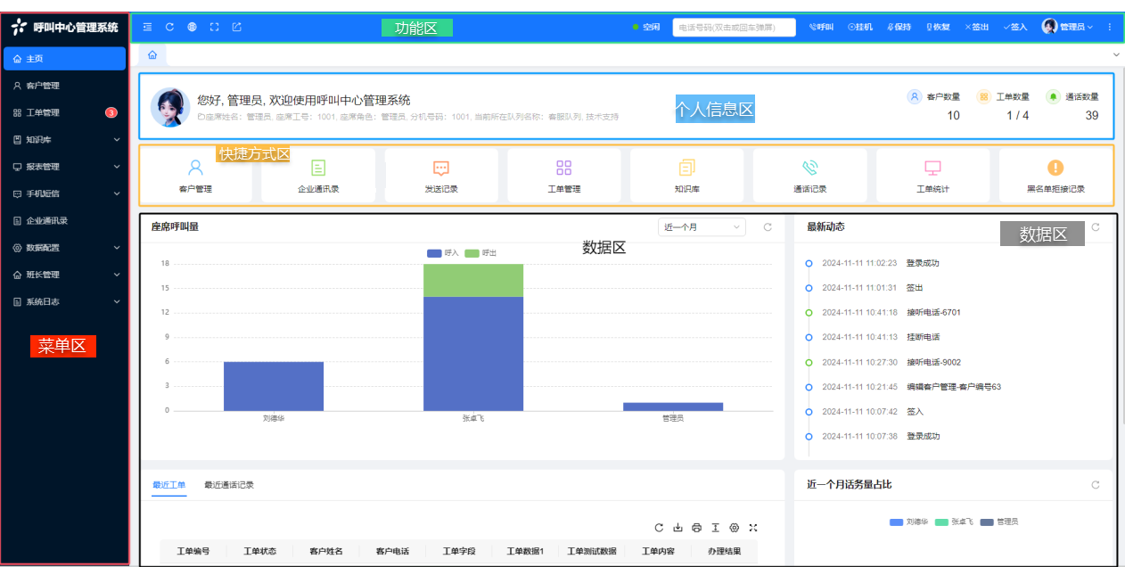Viewport: 1125px width, 567px height.
Task: Open the 管理员 user dropdown
Action: click(x=1068, y=27)
